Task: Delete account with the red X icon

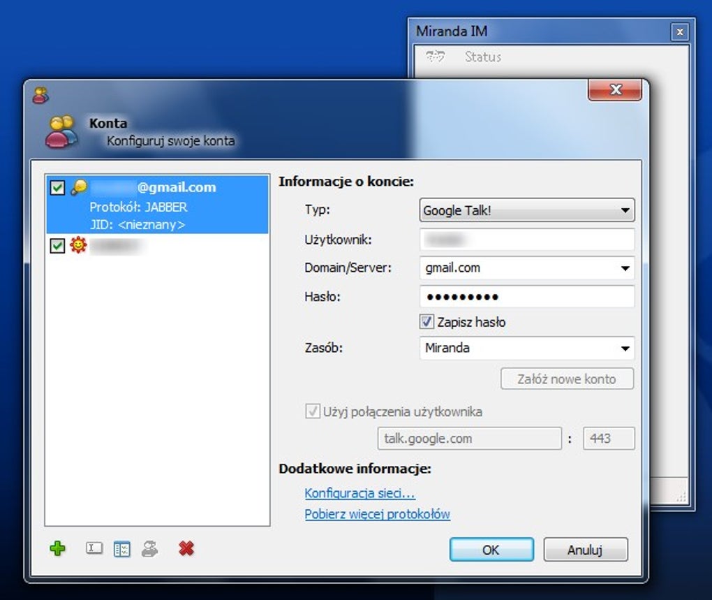Action: pyautogui.click(x=186, y=549)
